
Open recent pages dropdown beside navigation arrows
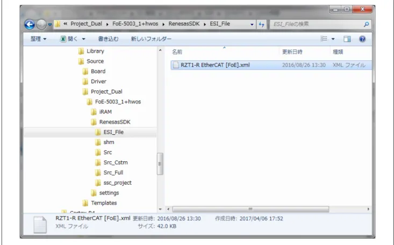tap(50, 24)
